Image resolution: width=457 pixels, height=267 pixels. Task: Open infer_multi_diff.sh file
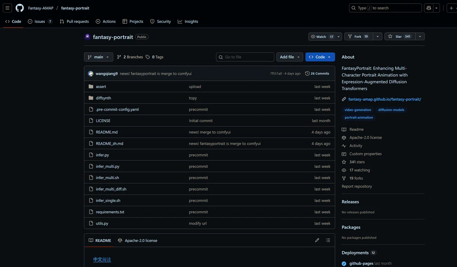[111, 189]
